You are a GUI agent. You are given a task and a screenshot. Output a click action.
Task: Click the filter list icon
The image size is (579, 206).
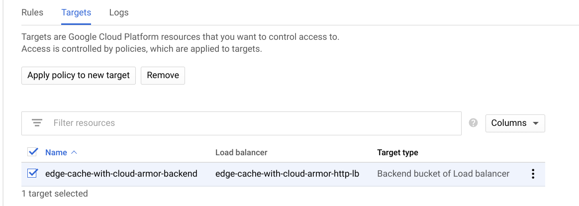coord(37,123)
